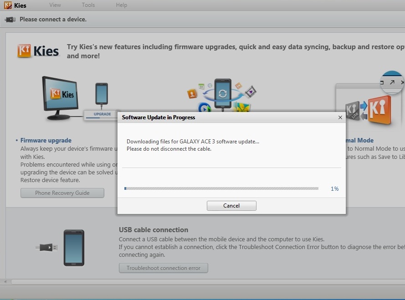Viewport: 405px width, 300px height.
Task: Click the Kies monitor firmware upgrade illustration
Action: point(61,98)
